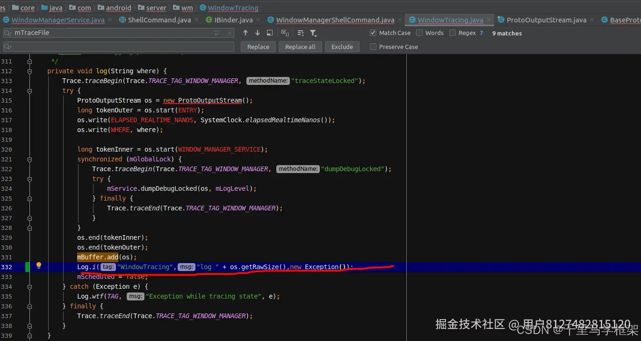Click the wm folder breadcrumb
The width and height of the screenshot is (641, 341).
click(182, 7)
